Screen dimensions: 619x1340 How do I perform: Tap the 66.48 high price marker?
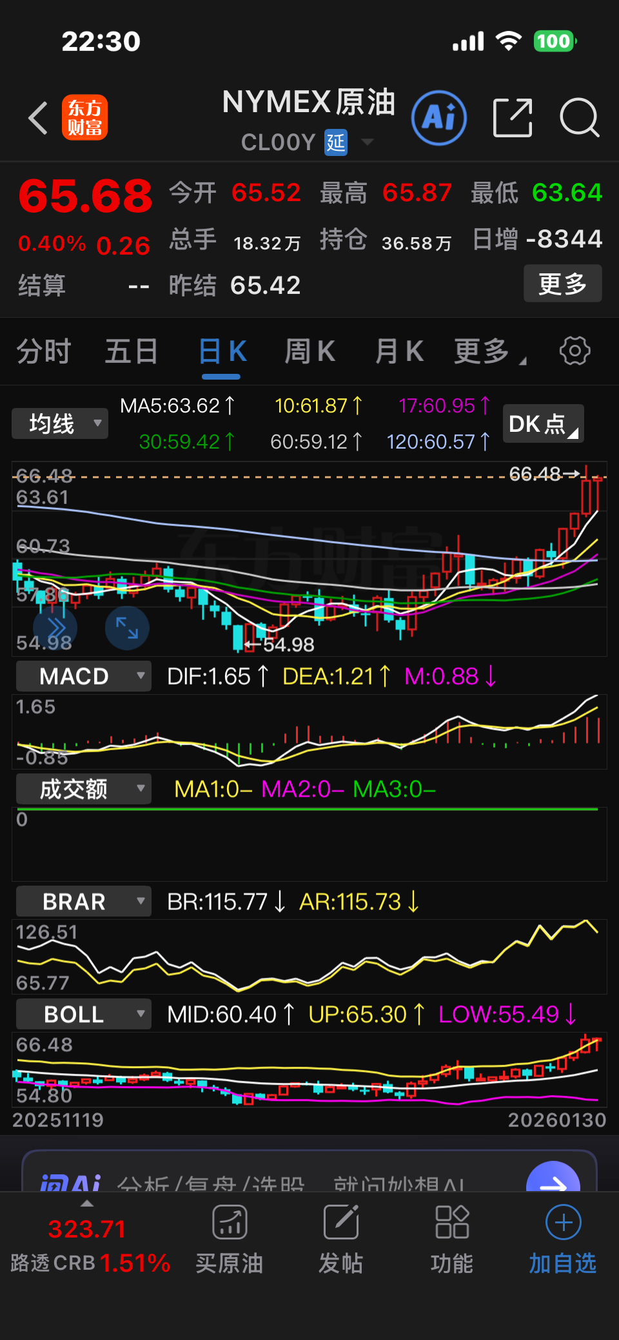point(545,474)
